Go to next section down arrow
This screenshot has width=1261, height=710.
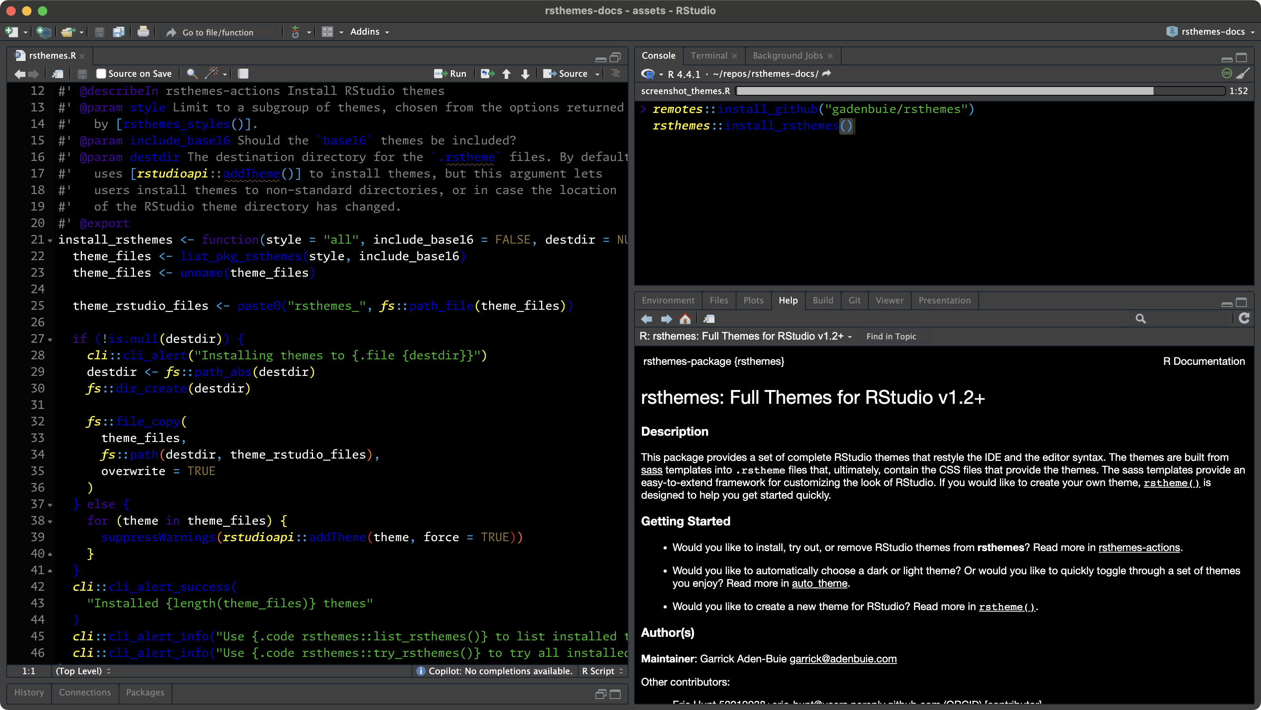[x=525, y=73]
